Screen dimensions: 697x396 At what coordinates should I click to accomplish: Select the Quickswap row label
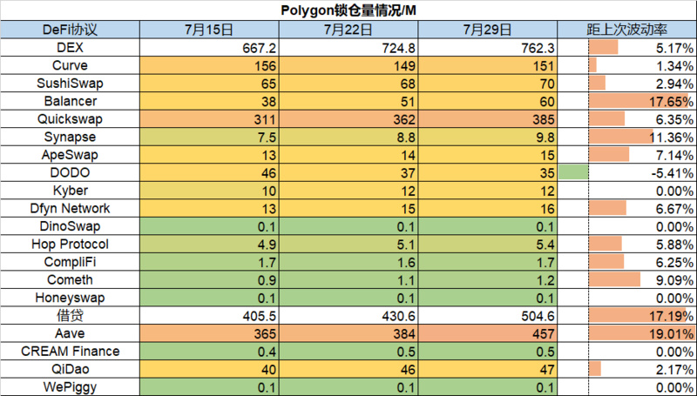[71, 119]
